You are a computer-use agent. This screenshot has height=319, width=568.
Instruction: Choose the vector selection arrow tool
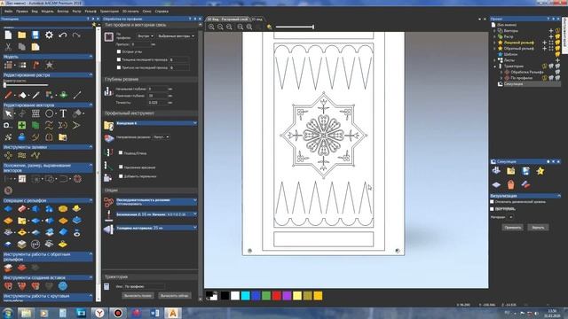coord(8,113)
